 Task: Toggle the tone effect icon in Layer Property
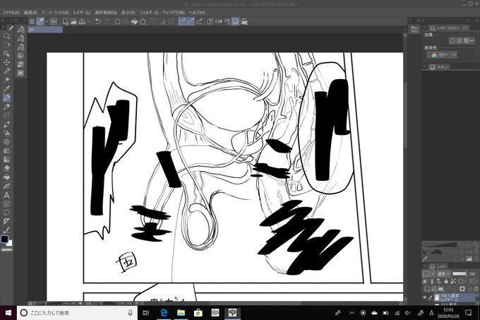[460, 40]
